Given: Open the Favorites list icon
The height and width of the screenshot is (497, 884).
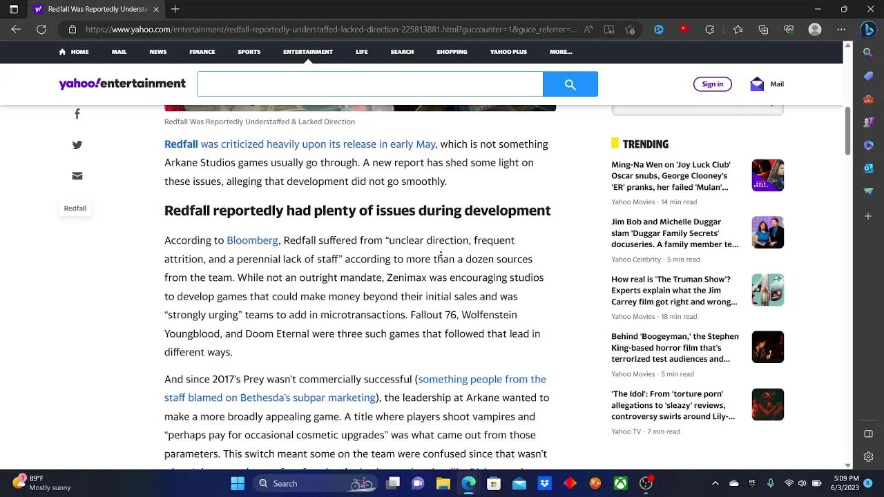Looking at the screenshot, I should tap(738, 30).
